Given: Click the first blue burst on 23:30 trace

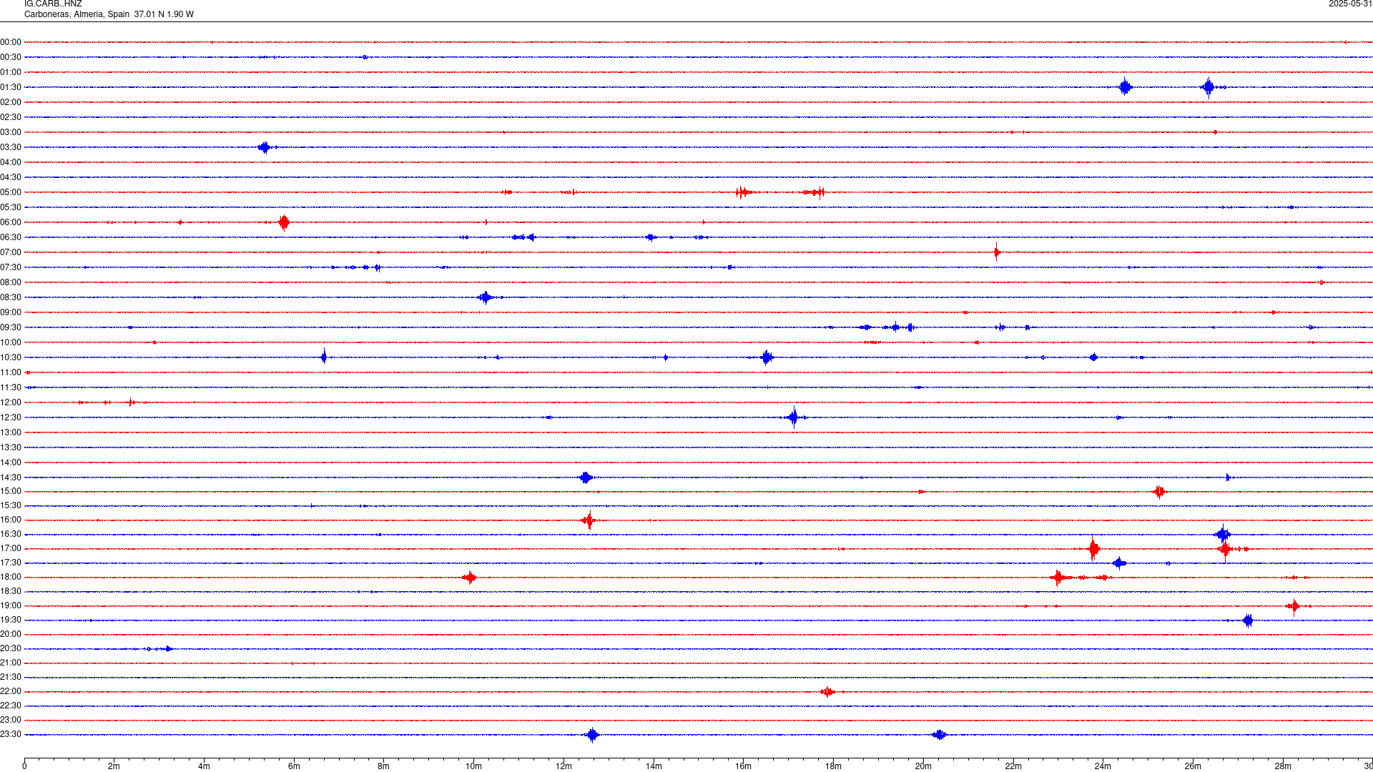Looking at the screenshot, I should 592,735.
